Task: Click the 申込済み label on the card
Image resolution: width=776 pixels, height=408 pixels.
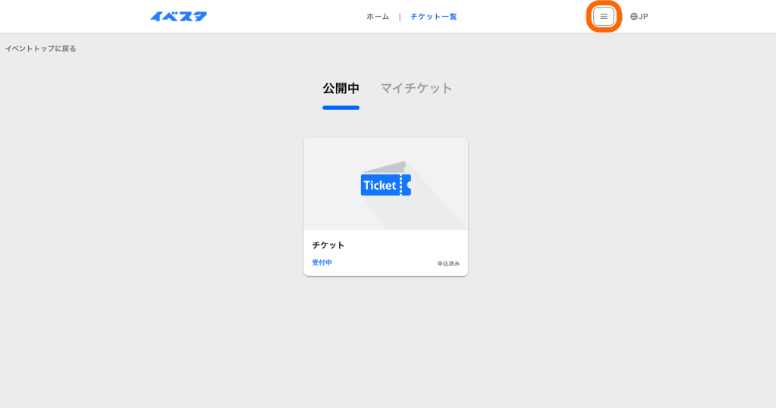Action: tap(448, 264)
